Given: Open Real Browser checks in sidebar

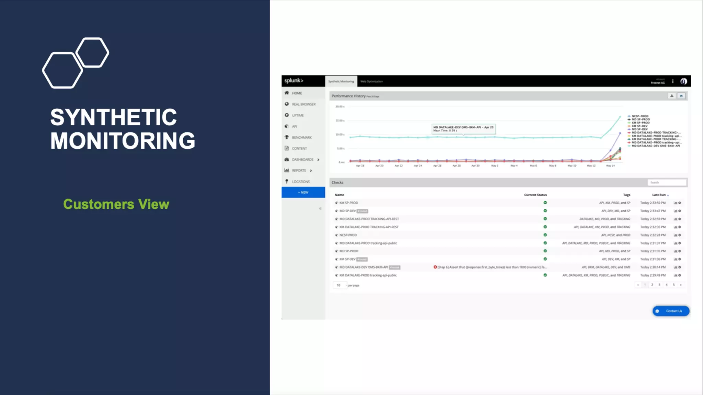Looking at the screenshot, I should tap(303, 104).
